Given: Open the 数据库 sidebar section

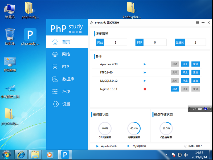Looking at the screenshot, I should coord(67,79).
